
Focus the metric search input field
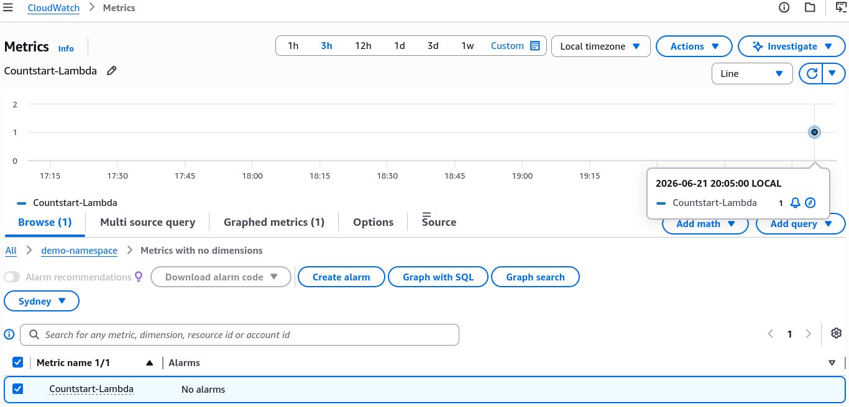(239, 334)
